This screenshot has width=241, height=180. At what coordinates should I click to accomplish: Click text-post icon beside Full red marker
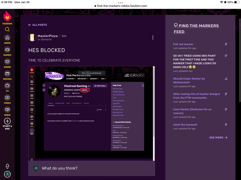click(226, 44)
